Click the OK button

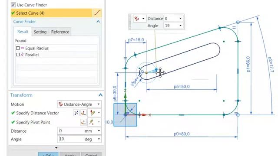tap(48, 154)
